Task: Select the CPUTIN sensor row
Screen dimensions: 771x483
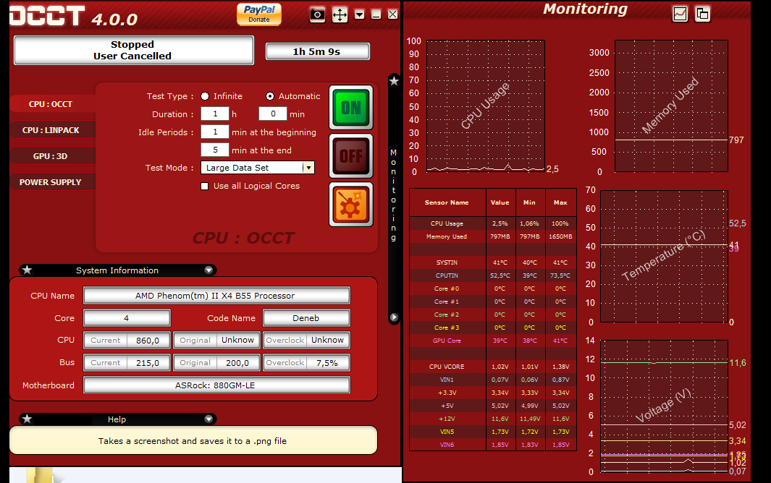Action: tap(493, 275)
